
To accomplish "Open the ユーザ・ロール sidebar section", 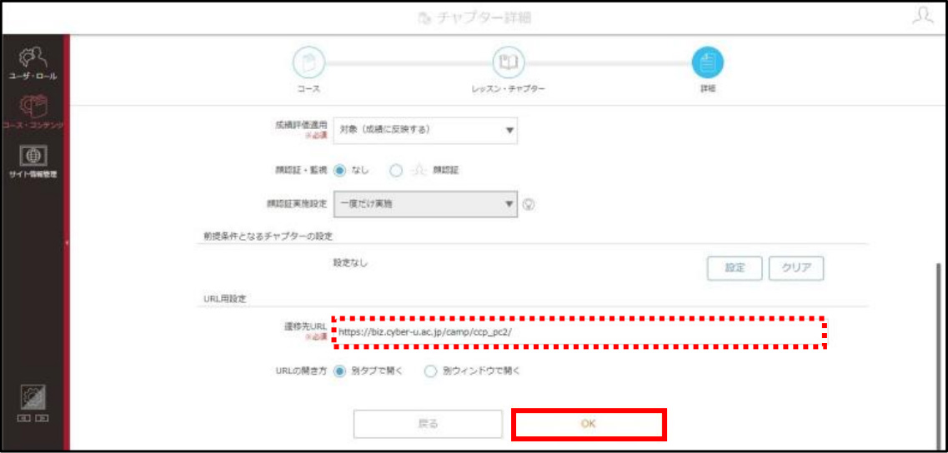I will click(x=33, y=64).
